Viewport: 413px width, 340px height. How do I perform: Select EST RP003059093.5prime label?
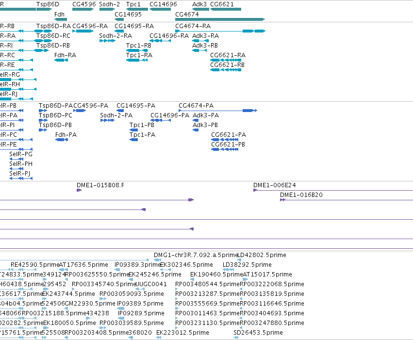tap(132, 294)
